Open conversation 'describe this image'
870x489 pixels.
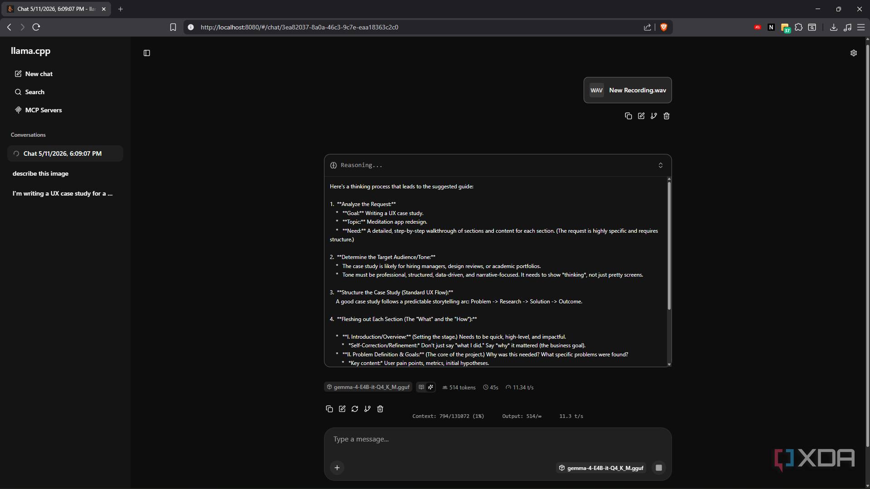tap(65, 173)
